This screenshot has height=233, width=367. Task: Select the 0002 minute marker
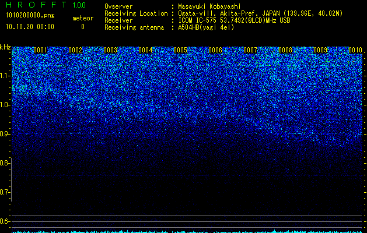tap(76, 50)
